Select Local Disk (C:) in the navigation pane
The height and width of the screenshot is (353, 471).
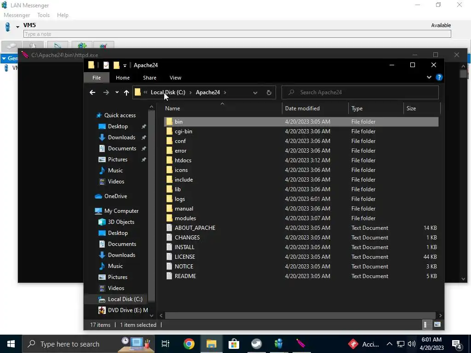coord(125,299)
